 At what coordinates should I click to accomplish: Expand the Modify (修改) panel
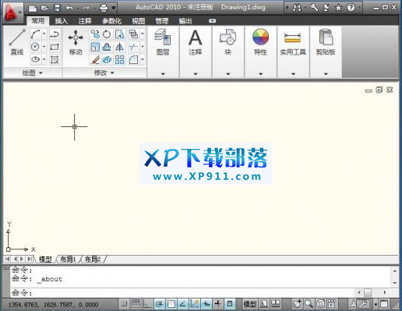click(104, 72)
